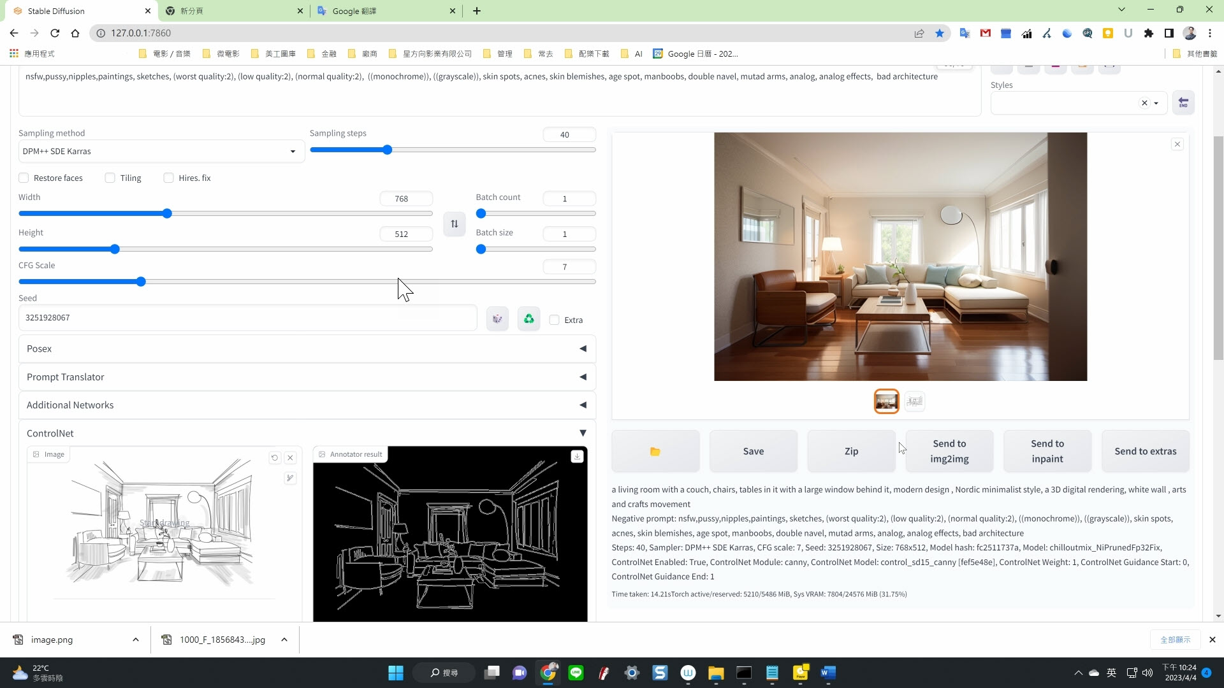
Task: Click the apply style icon beside Styles
Action: click(x=1183, y=103)
